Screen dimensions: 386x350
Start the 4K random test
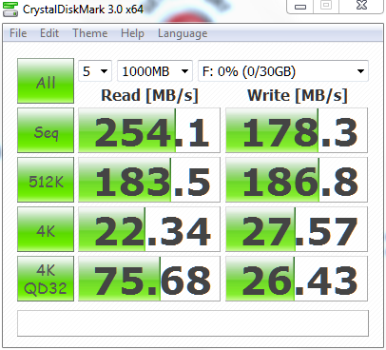tap(46, 229)
